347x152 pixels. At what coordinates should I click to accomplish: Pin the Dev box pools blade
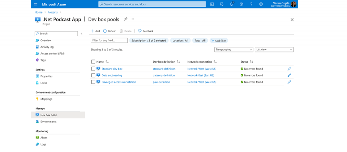click(x=126, y=19)
